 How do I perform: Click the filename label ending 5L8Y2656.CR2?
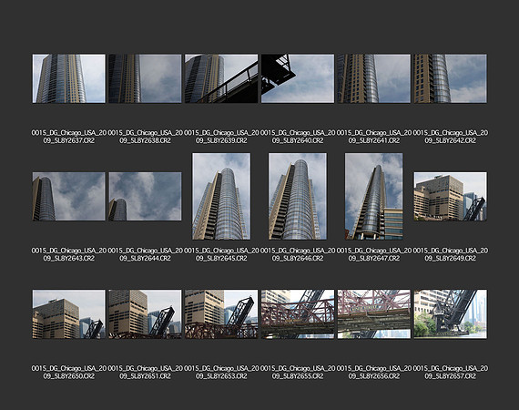point(374,373)
